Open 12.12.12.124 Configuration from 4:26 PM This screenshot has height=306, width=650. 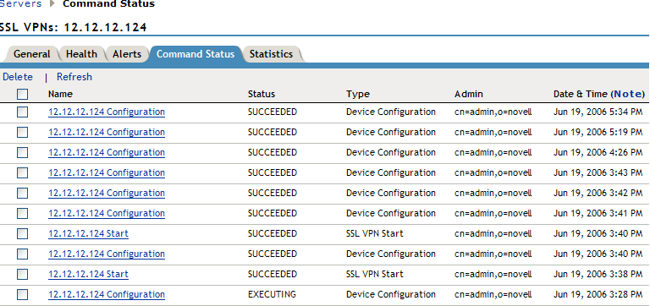(107, 152)
